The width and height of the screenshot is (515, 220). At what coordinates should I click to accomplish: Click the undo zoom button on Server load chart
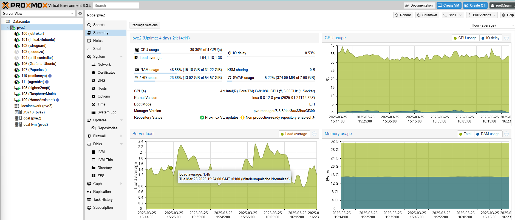315,134
